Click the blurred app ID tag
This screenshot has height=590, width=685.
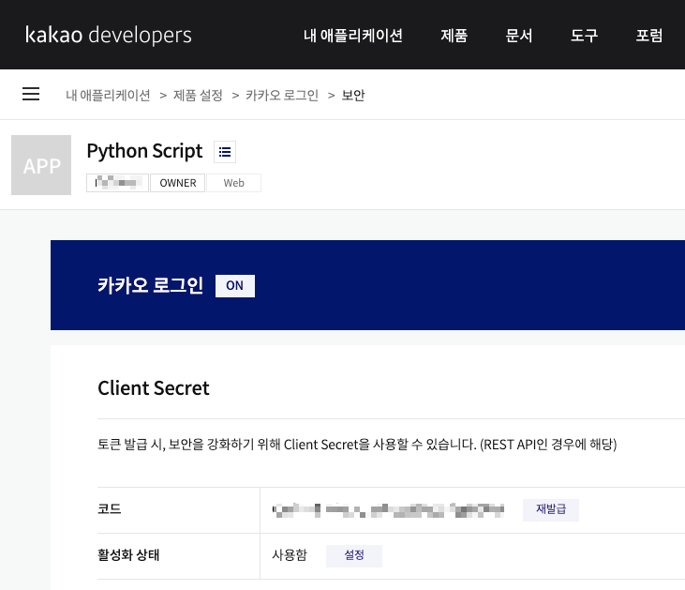[117, 183]
